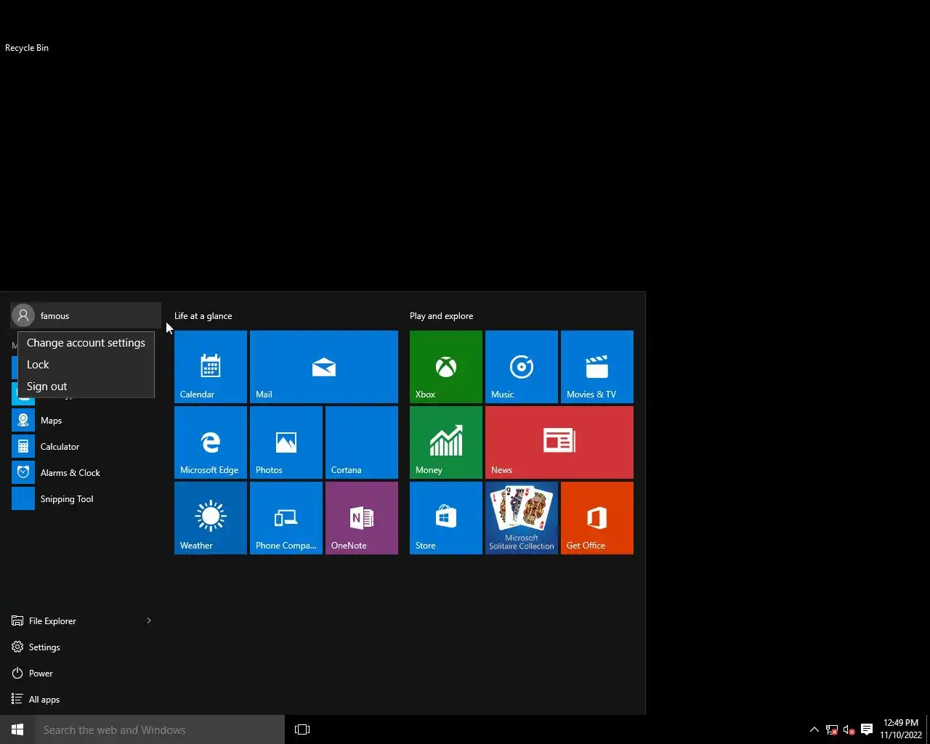Click the Play and explore heading

click(441, 316)
